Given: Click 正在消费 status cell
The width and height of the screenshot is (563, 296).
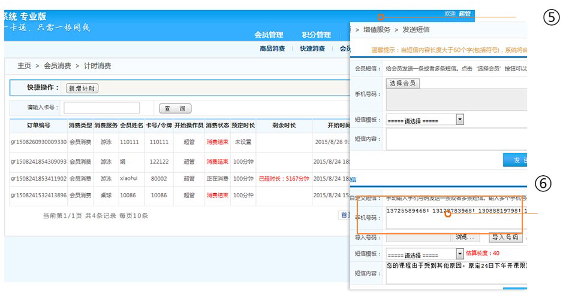Looking at the screenshot, I should coord(217,178).
